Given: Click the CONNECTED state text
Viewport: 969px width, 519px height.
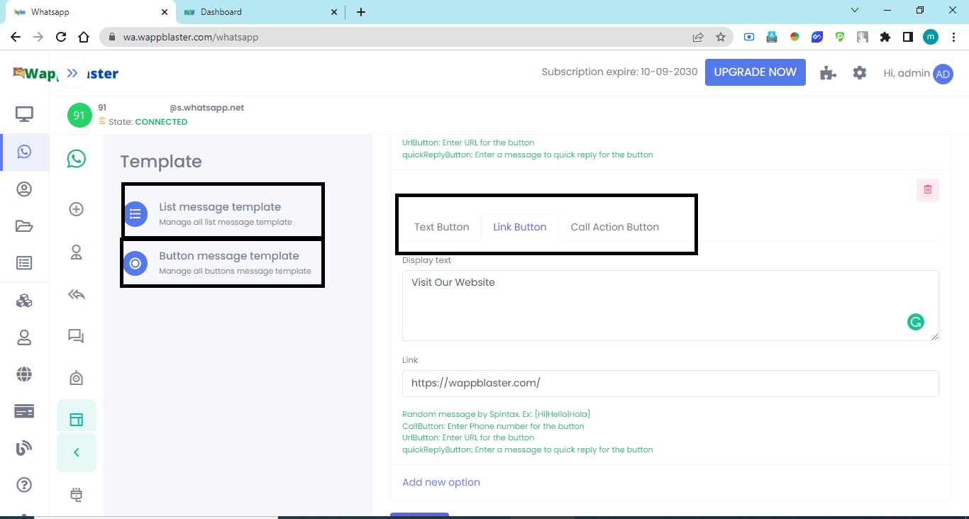Looking at the screenshot, I should coord(161,122).
